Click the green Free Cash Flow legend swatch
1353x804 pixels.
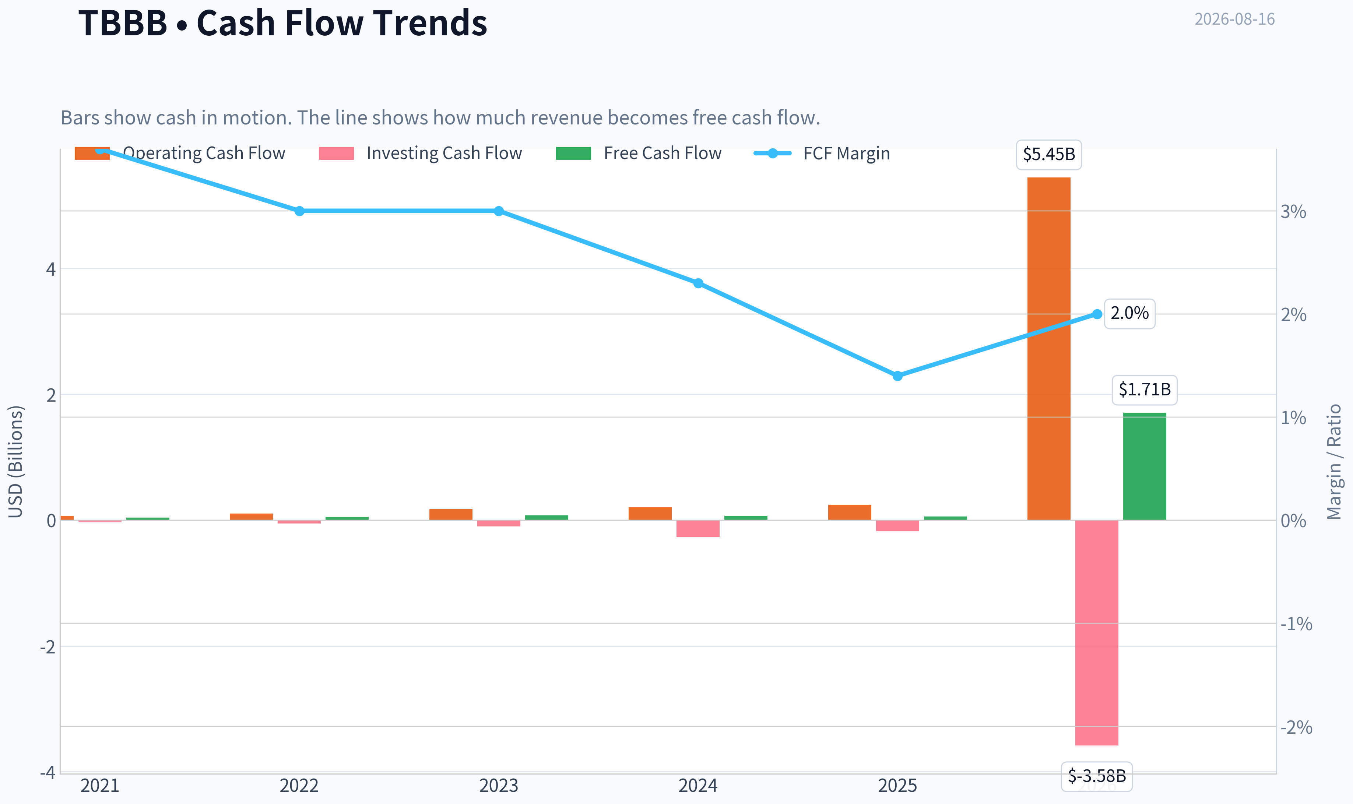click(573, 153)
